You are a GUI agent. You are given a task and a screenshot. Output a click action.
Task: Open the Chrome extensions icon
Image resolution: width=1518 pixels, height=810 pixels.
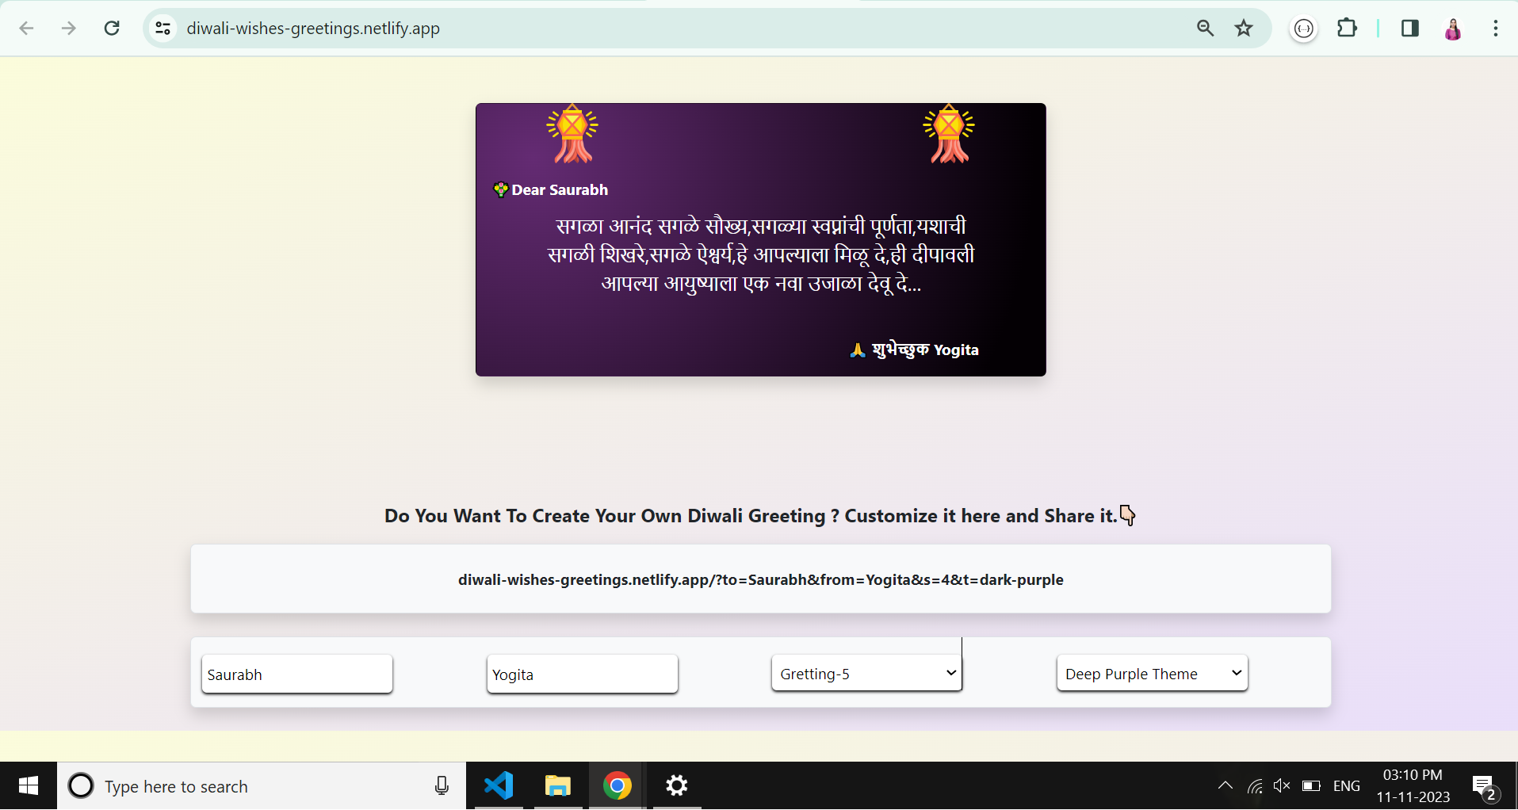pos(1347,28)
